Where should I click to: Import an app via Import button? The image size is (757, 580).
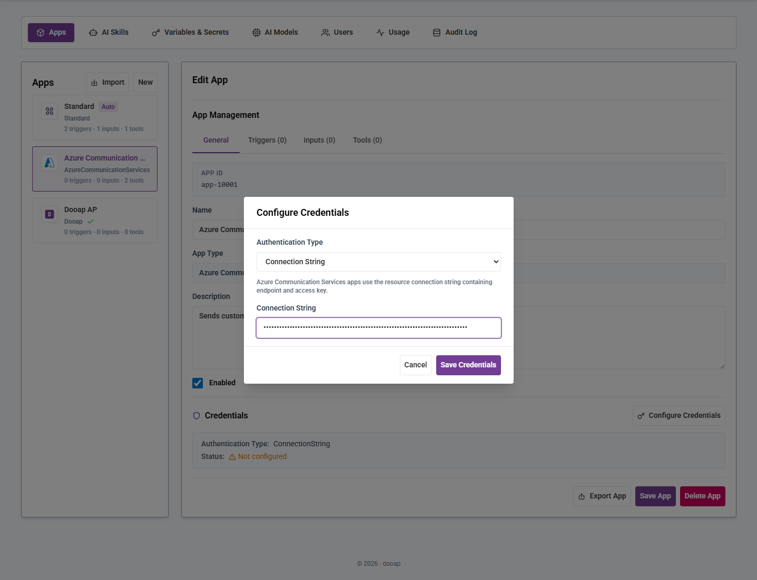[107, 83]
